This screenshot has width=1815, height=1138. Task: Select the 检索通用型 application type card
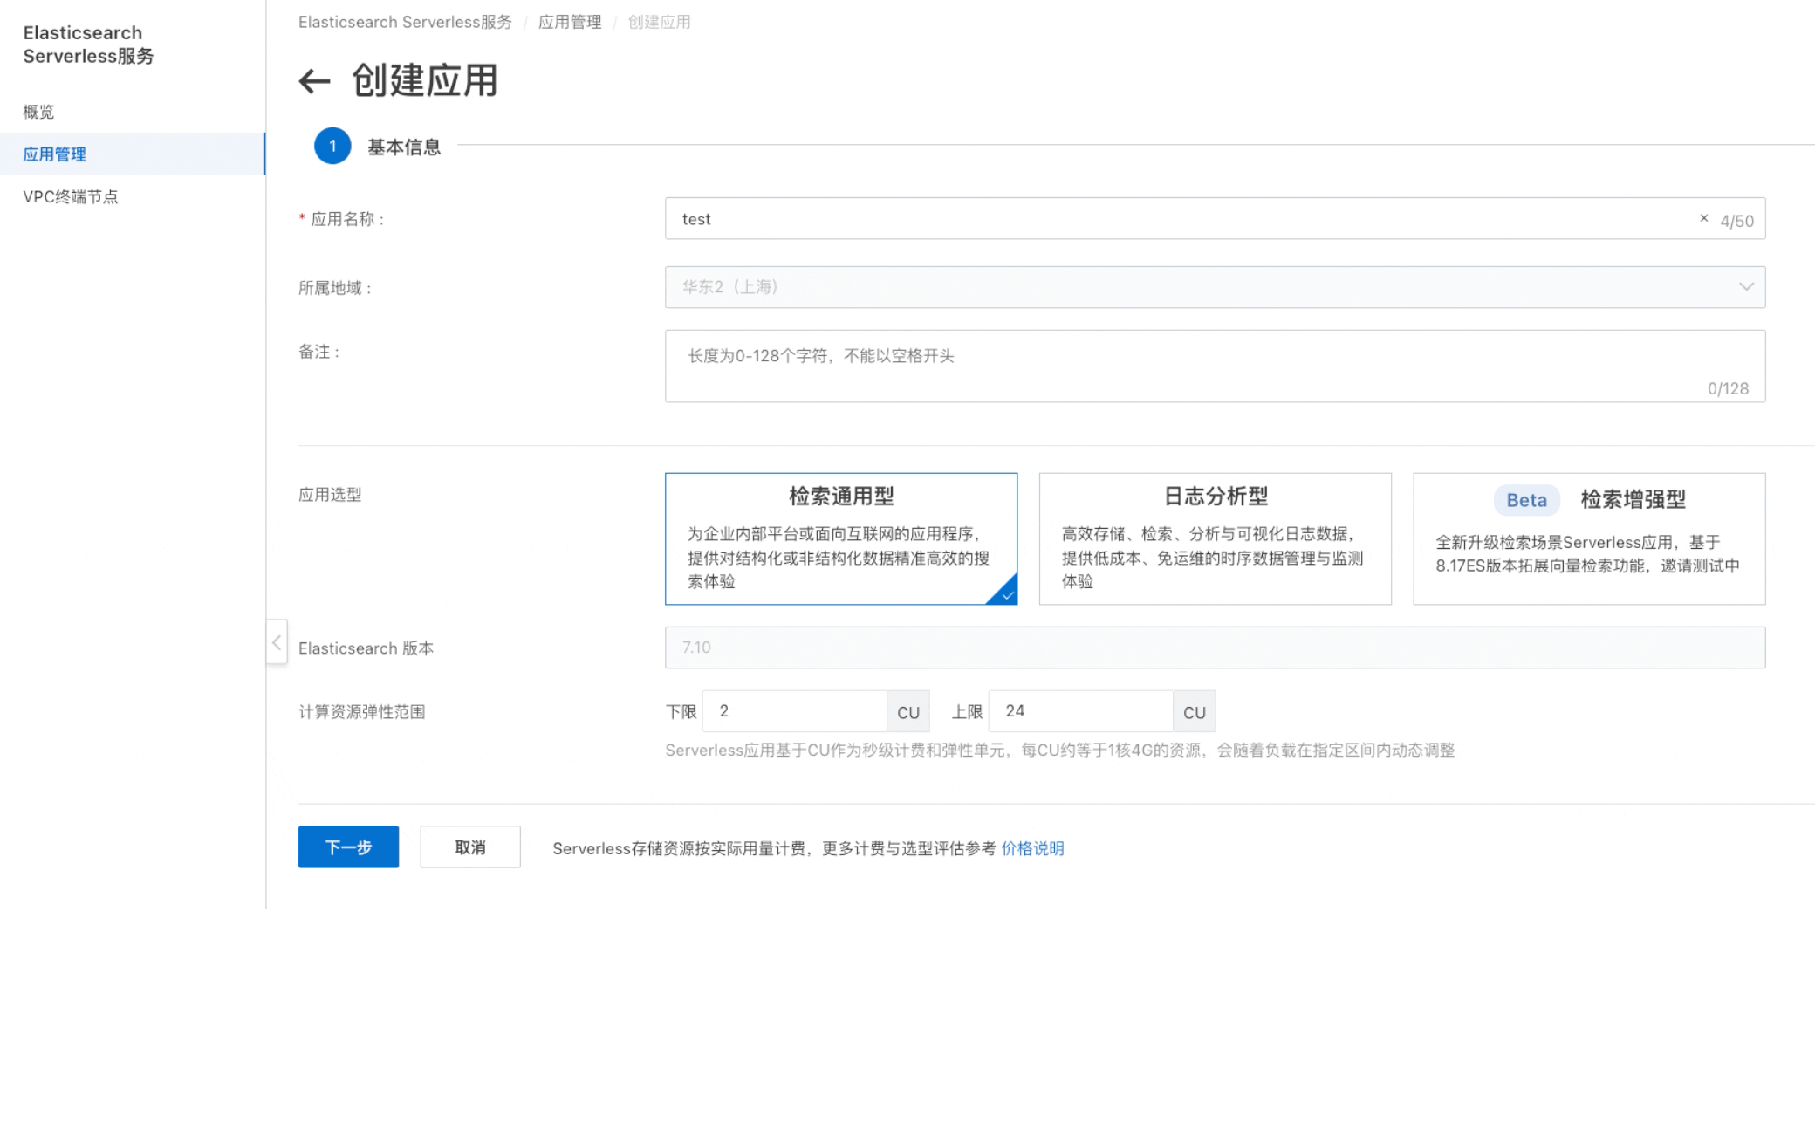(x=841, y=538)
